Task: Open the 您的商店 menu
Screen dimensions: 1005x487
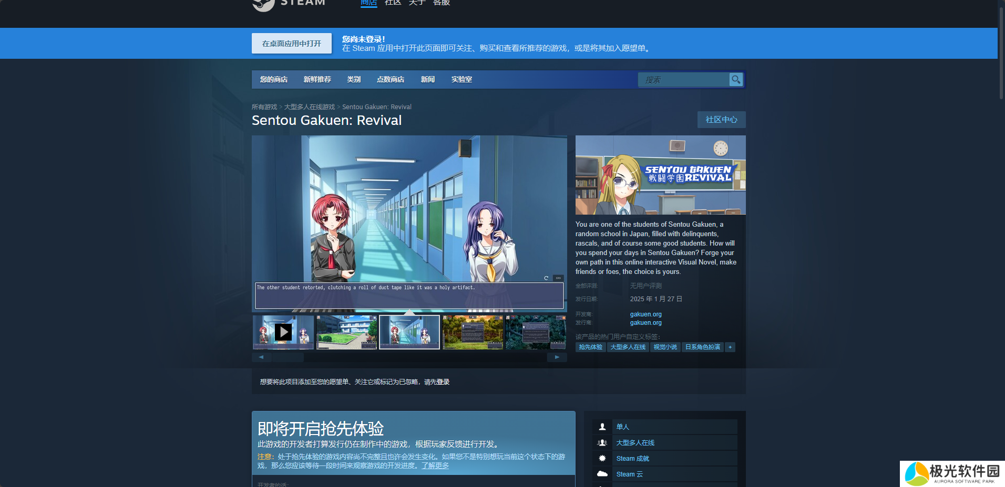Action: pos(273,80)
